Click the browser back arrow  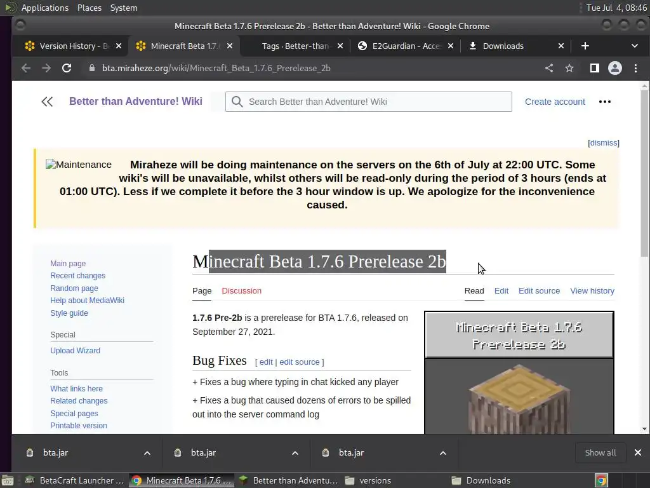(x=25, y=68)
